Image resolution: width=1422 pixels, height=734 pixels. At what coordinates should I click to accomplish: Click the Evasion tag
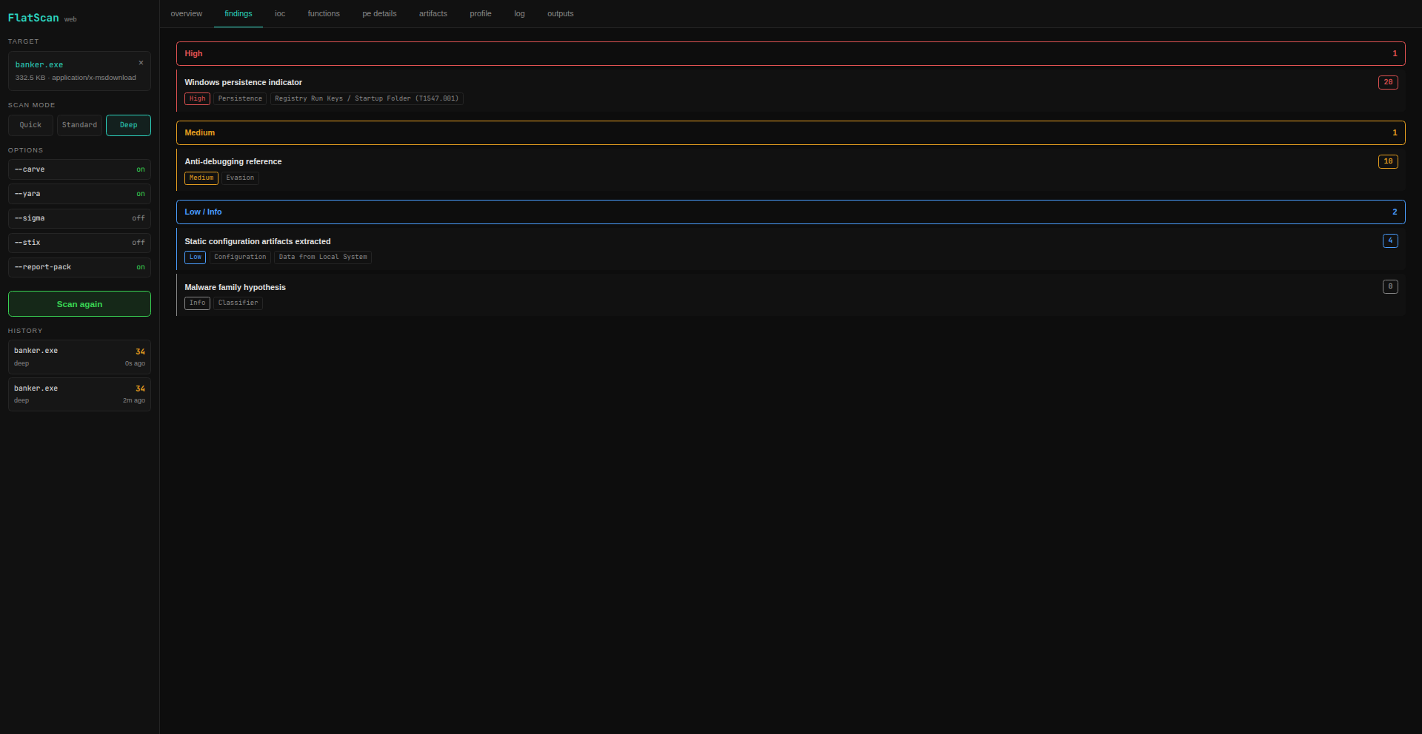coord(240,178)
